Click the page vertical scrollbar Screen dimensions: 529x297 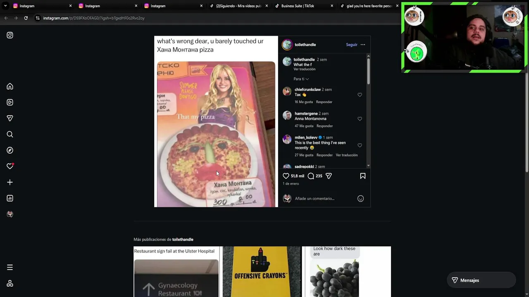(x=527, y=99)
